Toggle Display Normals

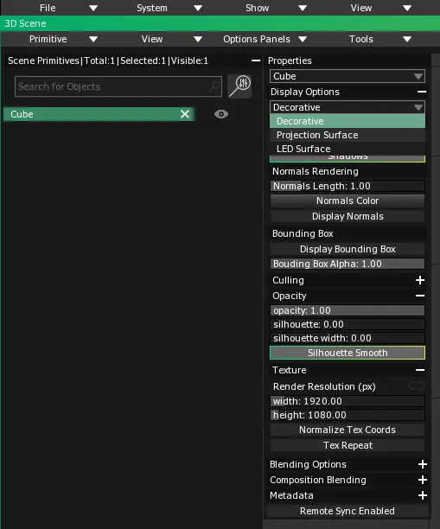[348, 216]
